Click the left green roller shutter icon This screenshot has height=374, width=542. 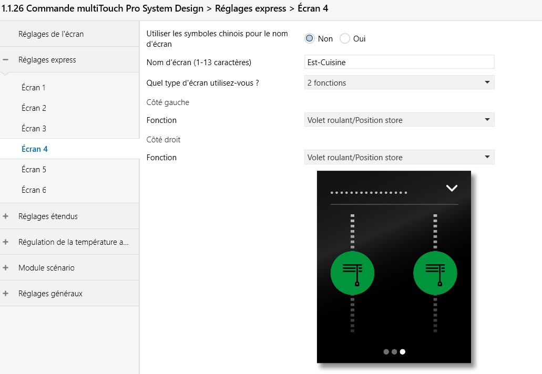coord(352,273)
